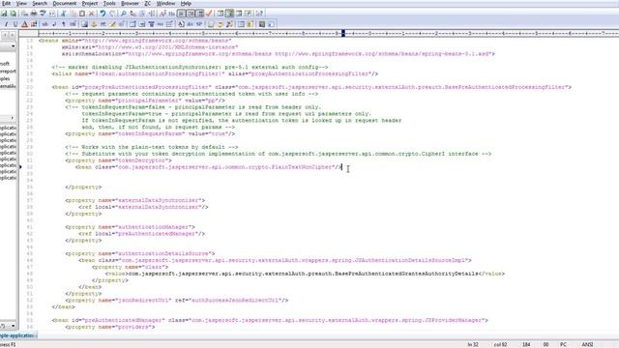This screenshot has width=619, height=348.
Task: Select the application document tab at bottom
Action: [x=17, y=335]
